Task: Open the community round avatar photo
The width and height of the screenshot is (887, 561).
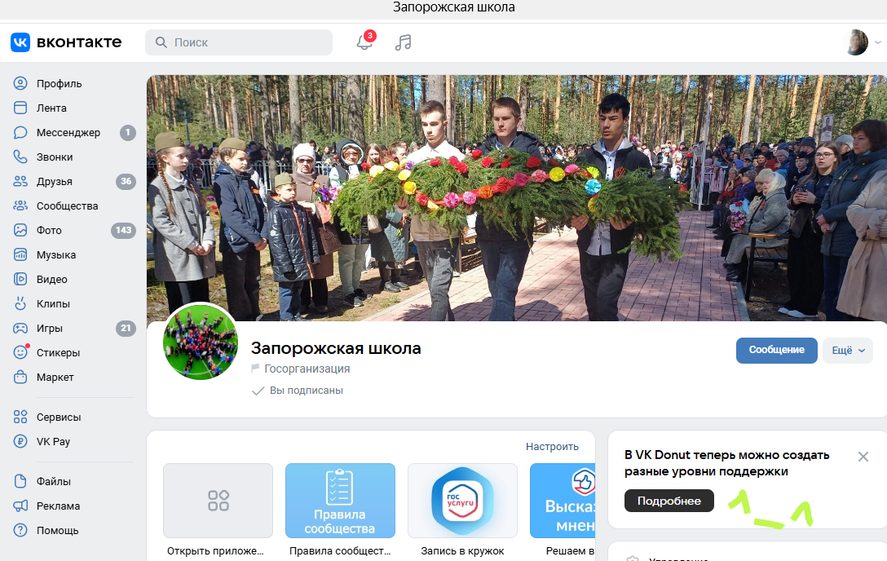Action: pos(201,342)
